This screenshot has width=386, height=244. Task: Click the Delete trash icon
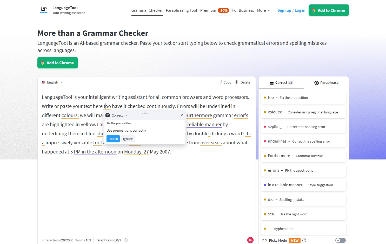pos(237,82)
